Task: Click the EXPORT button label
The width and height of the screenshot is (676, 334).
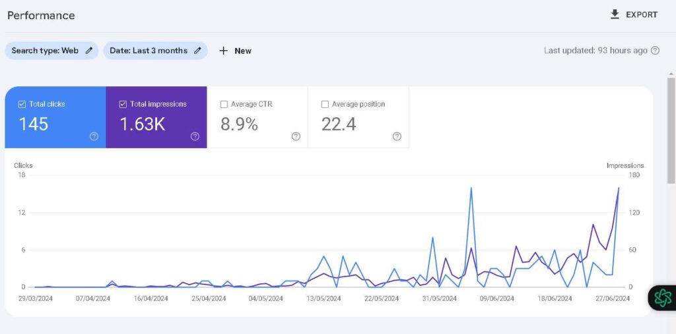Action: 642,14
